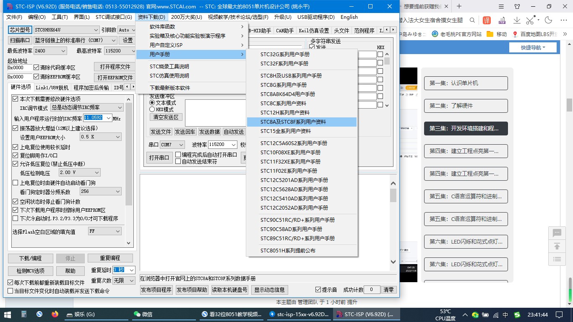Screen dimensions: 573x322
Task: Click 下载最新版本软件 menu item
Action: (191, 88)
